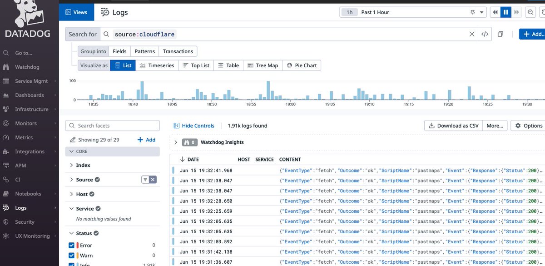Click the blue Add button
545x266 pixels.
(x=532, y=34)
